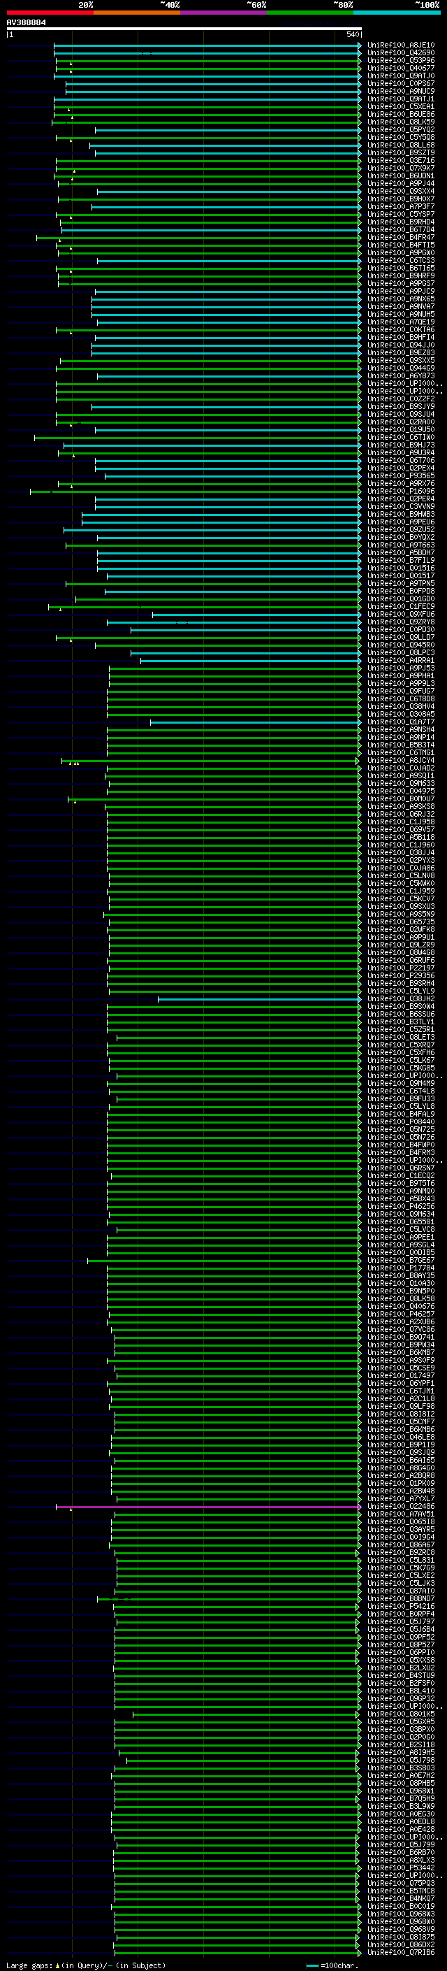
Task: Open hit UniRef100_A8JE10
Action: [401, 45]
